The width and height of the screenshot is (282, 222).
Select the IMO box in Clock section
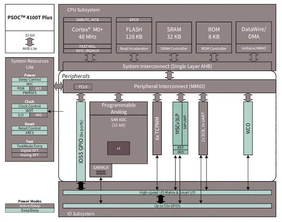click(x=38, y=115)
